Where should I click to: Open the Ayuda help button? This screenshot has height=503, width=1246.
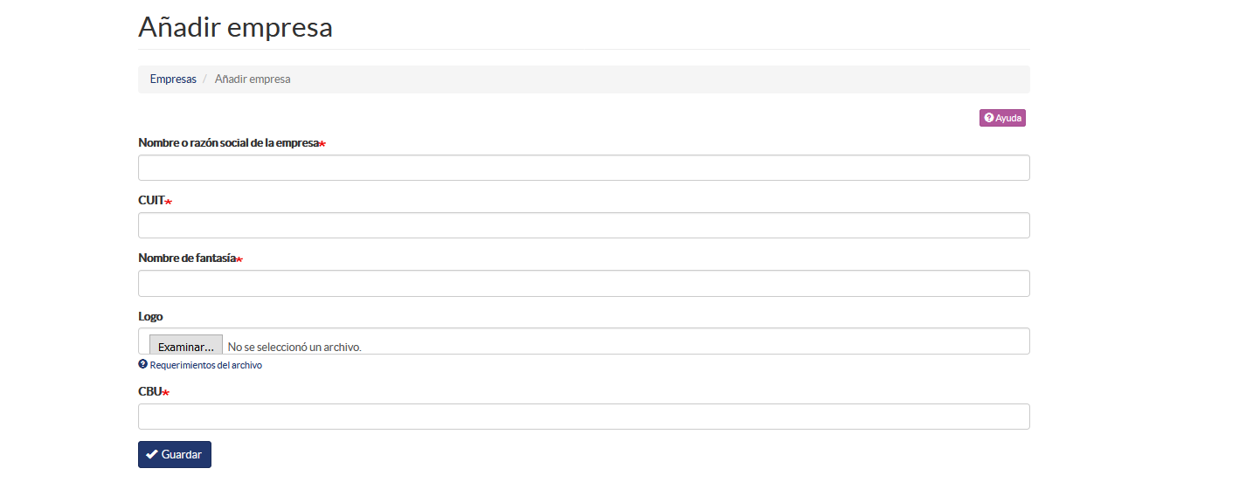(x=1002, y=118)
